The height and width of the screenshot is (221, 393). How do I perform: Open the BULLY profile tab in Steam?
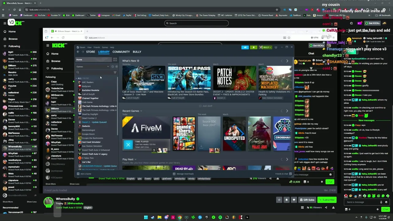(x=137, y=52)
